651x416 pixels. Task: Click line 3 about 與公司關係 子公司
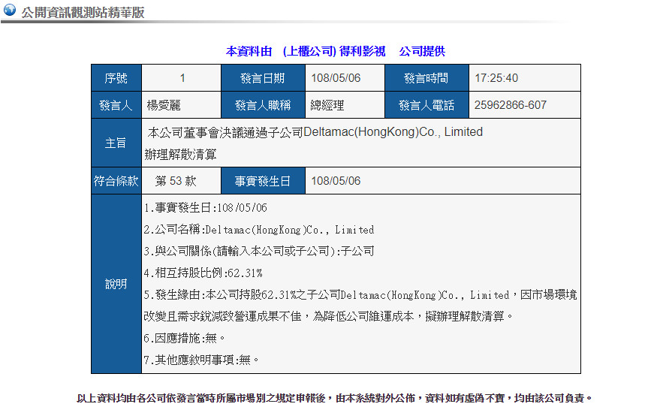259,252
